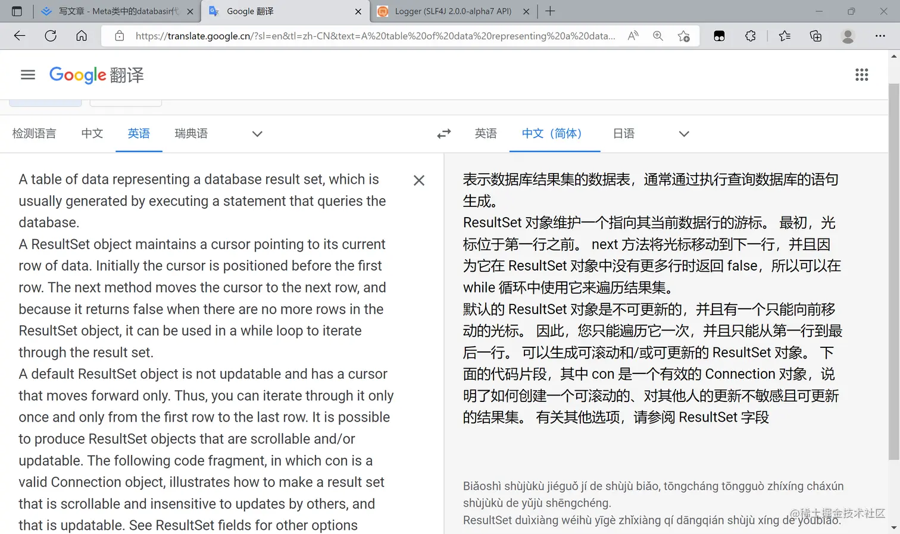Clear the source text
The height and width of the screenshot is (534, 900).
(x=419, y=180)
